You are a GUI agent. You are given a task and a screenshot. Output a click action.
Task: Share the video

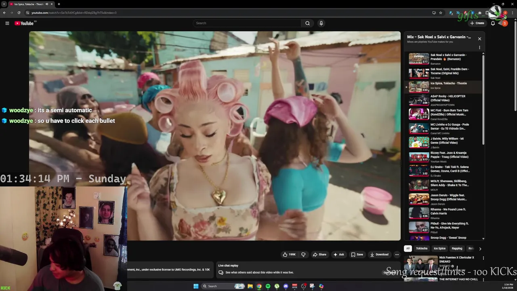tap(319, 255)
